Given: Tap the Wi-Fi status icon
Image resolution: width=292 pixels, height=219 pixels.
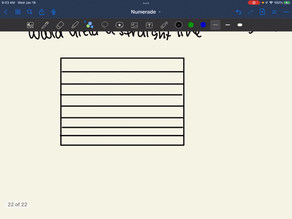Looking at the screenshot, I should coord(271,2).
